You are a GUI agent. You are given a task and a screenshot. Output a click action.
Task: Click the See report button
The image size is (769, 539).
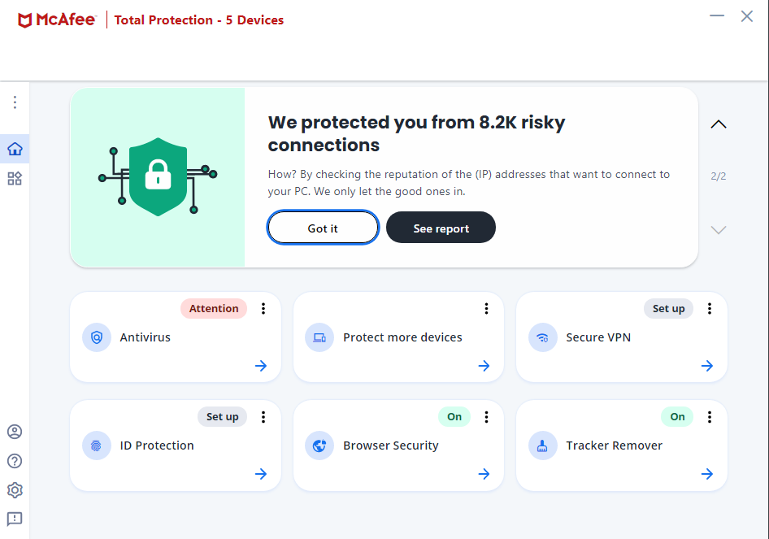click(441, 228)
